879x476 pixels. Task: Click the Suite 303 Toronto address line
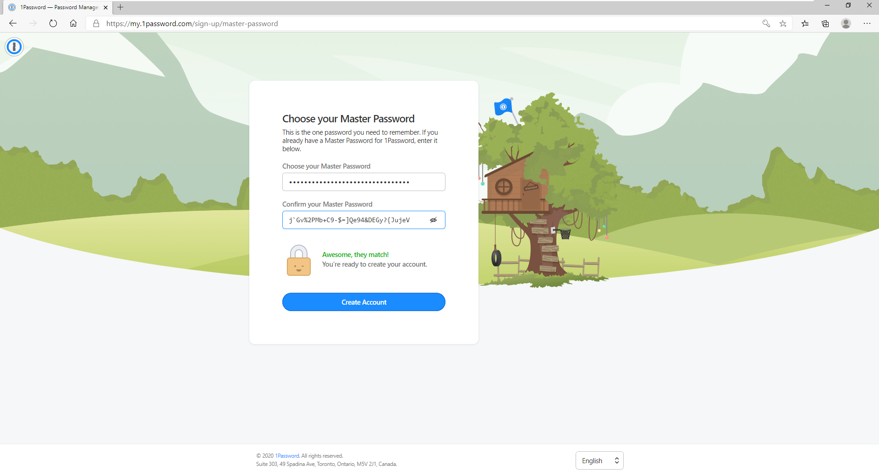326,464
